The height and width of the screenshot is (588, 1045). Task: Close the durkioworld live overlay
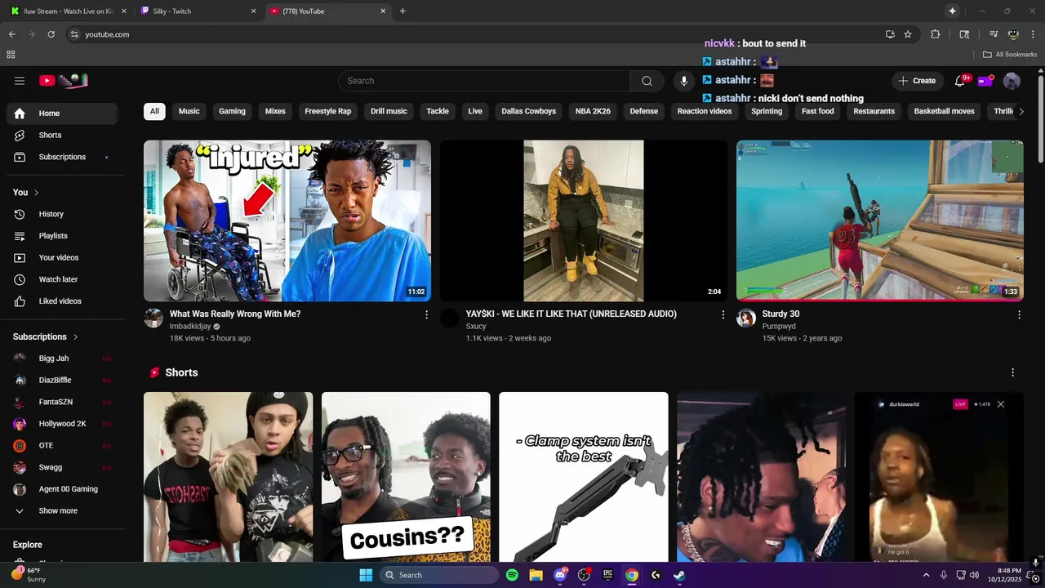[1000, 404]
